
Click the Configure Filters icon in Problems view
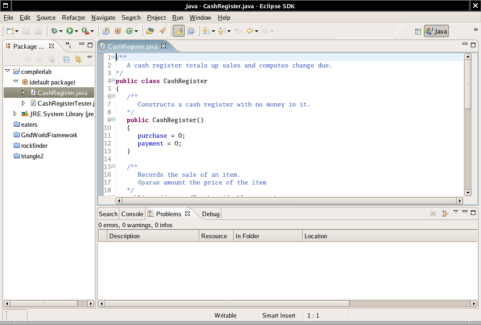tap(444, 213)
